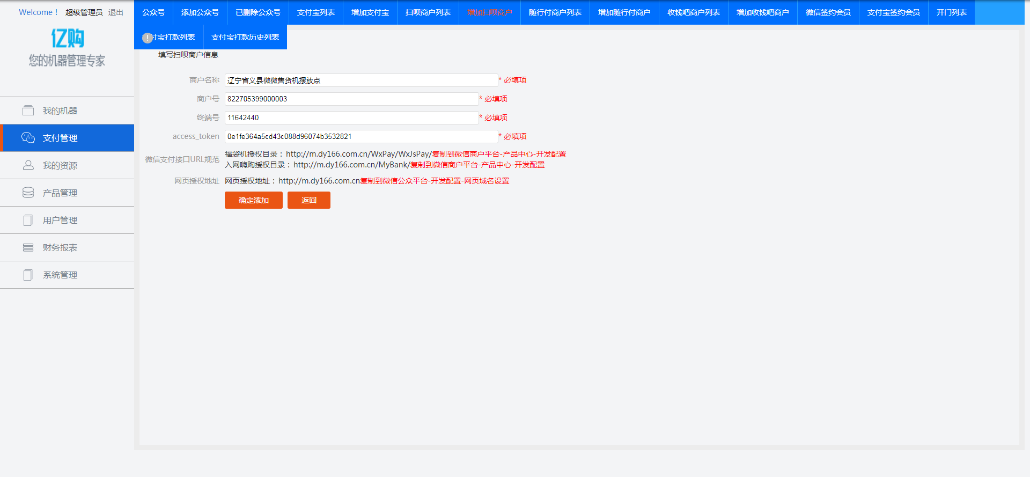Select the 微信签约会员 tab
This screenshot has width=1030, height=477.
point(828,12)
